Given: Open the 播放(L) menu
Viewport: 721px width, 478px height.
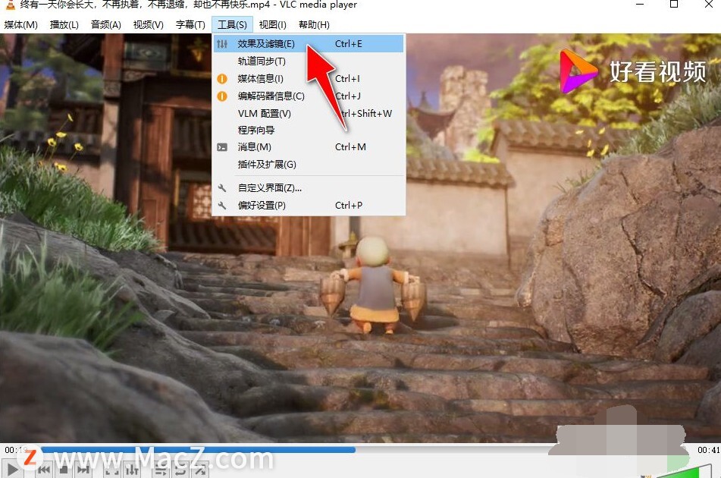Looking at the screenshot, I should pos(64,25).
